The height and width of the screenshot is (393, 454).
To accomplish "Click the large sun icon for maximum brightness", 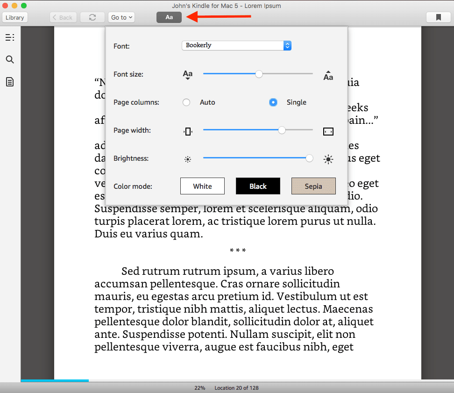I will pos(328,159).
